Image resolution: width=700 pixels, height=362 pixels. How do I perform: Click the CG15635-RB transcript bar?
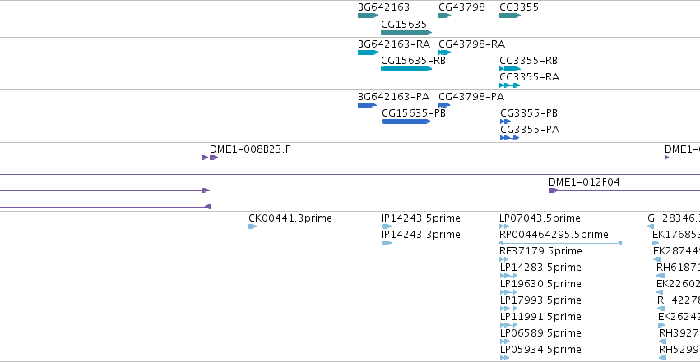pos(406,69)
